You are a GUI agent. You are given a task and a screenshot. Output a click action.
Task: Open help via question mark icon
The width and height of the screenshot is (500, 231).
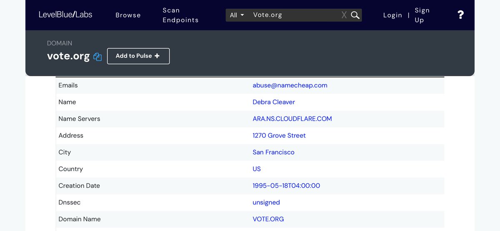click(x=460, y=15)
